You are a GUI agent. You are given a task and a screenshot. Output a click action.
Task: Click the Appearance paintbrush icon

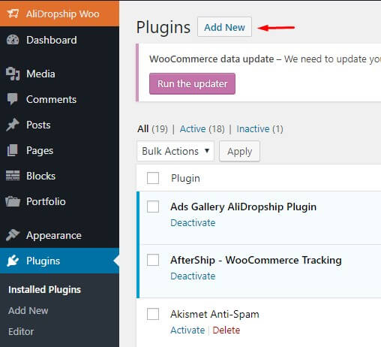click(x=13, y=235)
